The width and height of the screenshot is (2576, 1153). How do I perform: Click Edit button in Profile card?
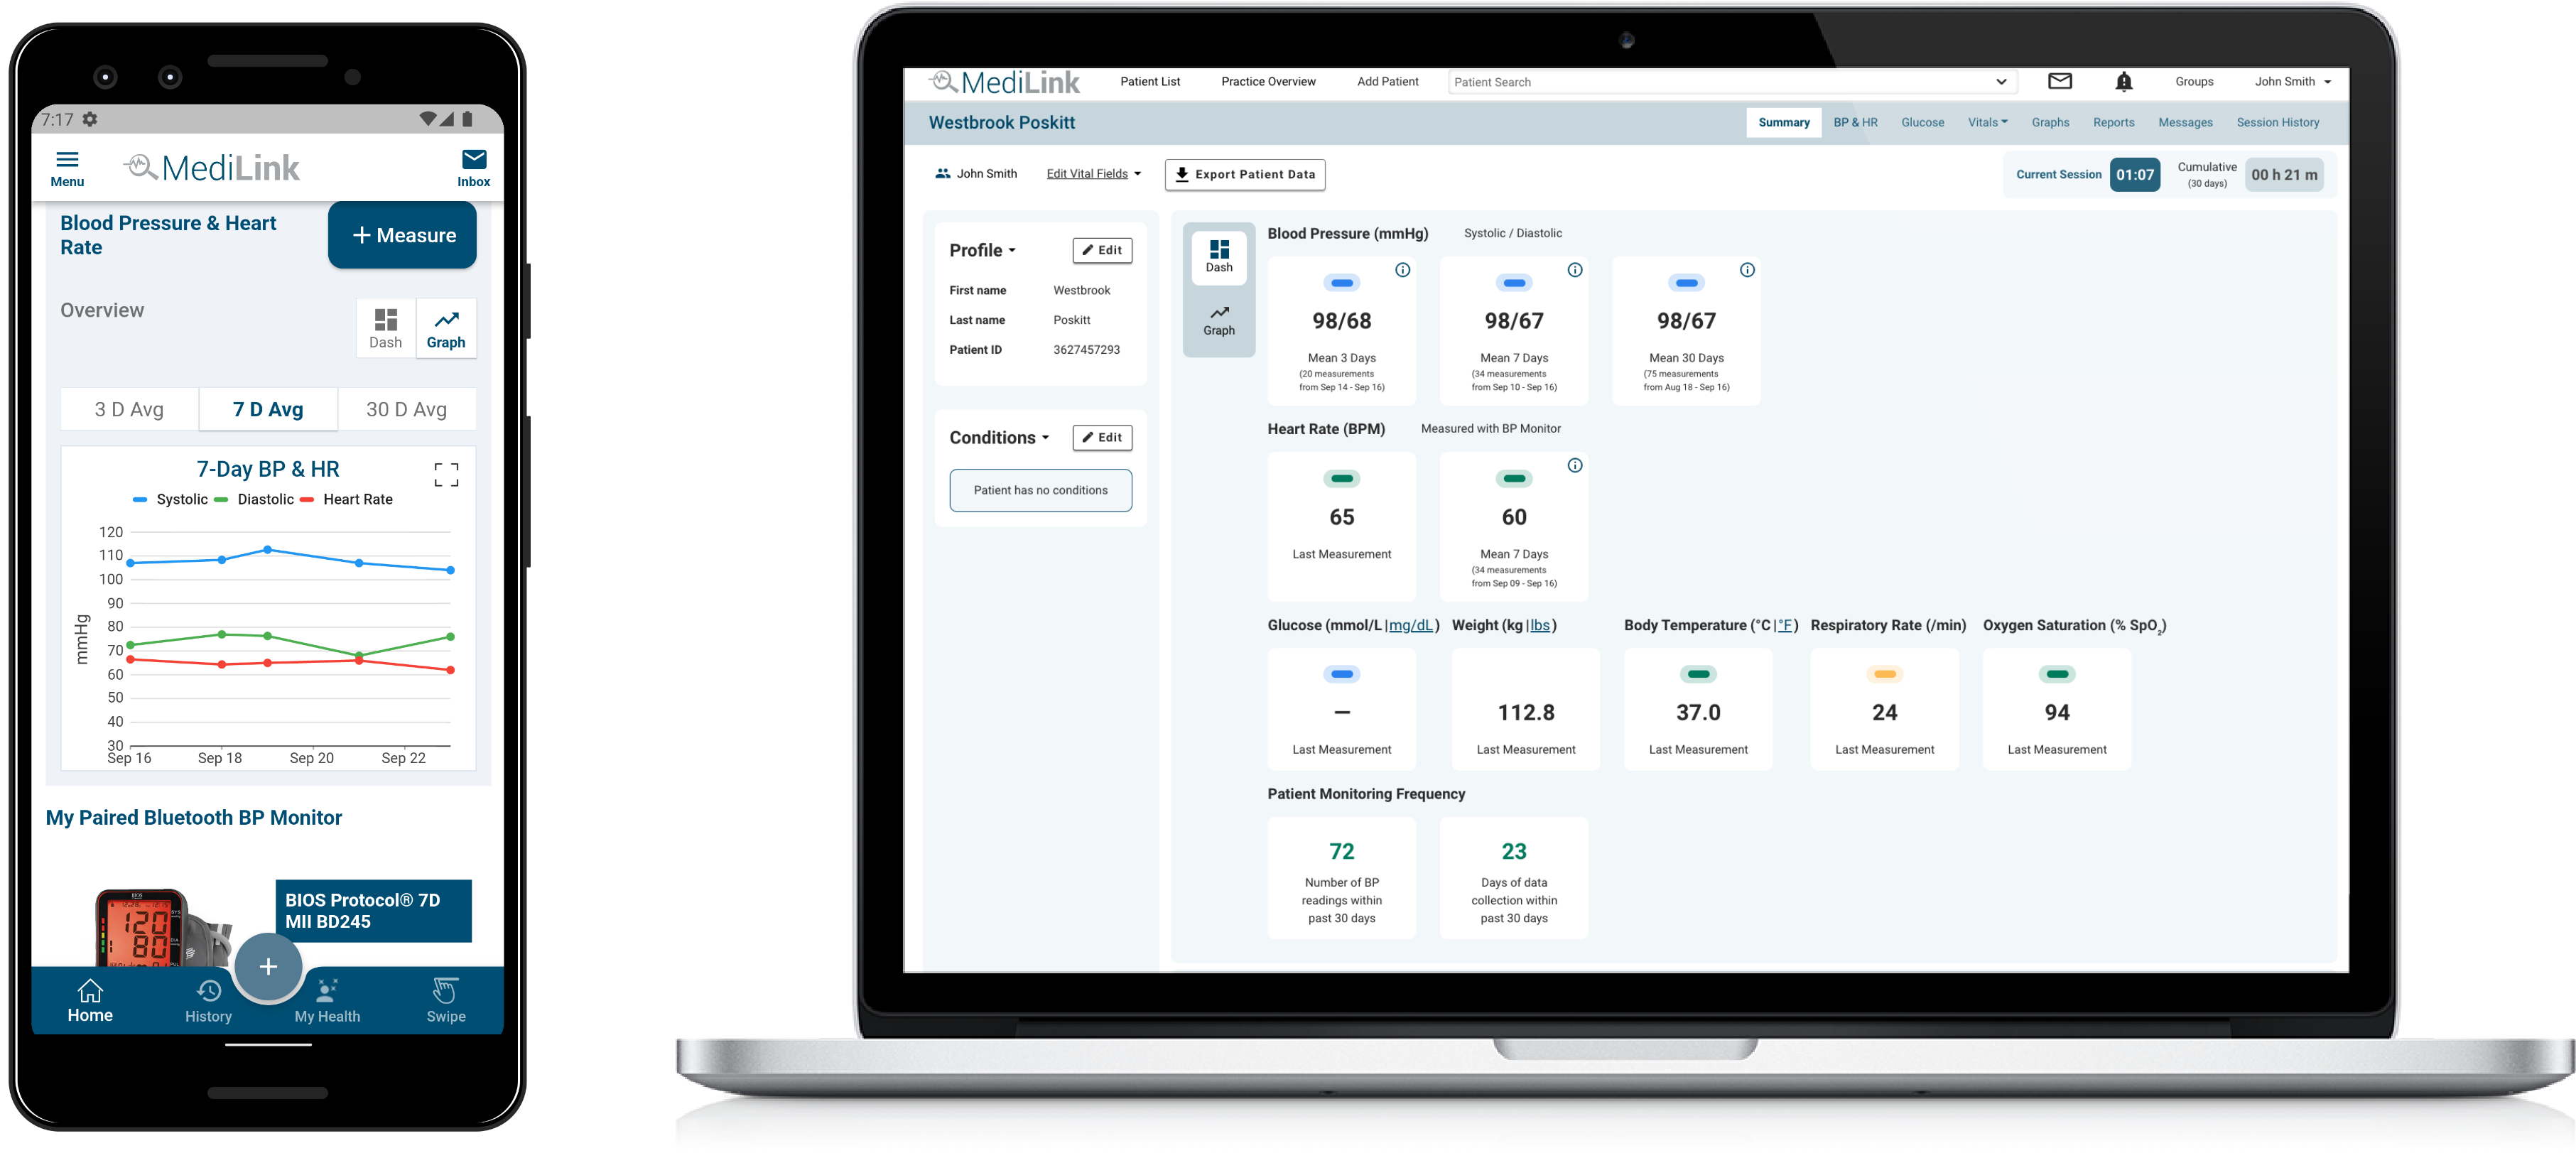[x=1101, y=250]
